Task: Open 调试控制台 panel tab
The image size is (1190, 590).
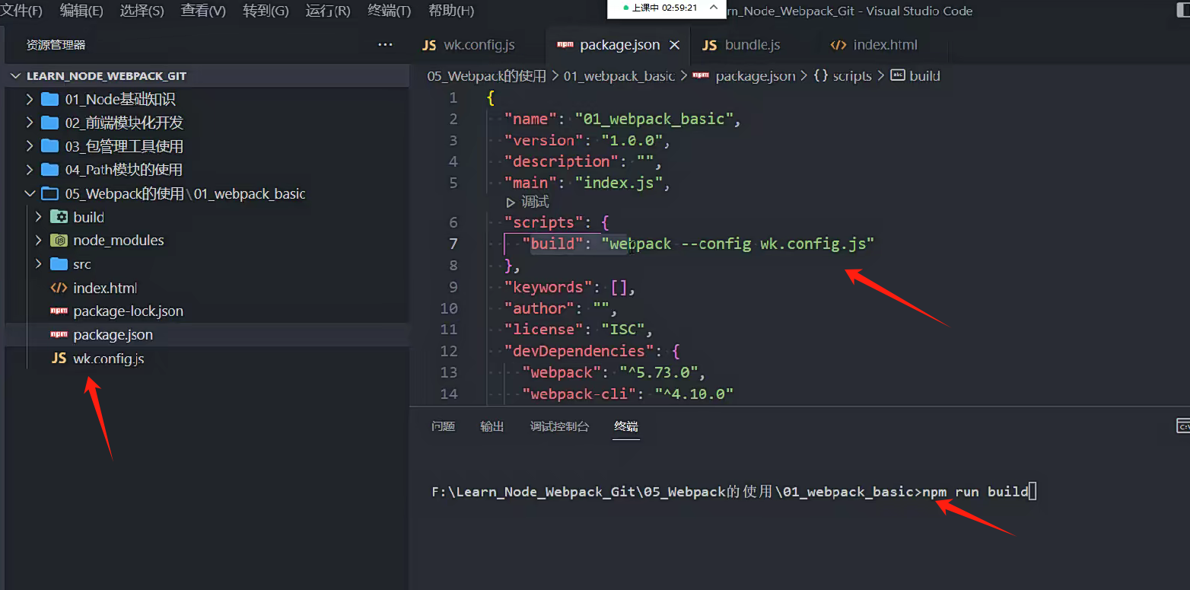Action: 559,426
